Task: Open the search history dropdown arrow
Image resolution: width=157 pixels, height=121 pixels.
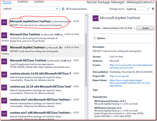Action: point(59,9)
